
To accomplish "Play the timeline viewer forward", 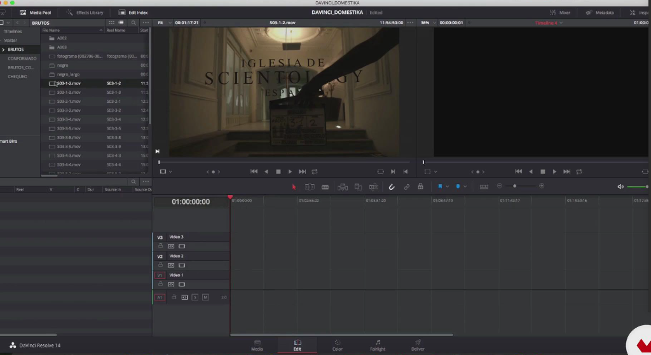I will coord(554,171).
